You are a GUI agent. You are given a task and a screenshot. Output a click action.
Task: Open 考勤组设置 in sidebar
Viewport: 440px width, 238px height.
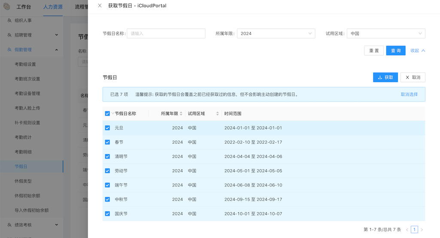click(25, 64)
